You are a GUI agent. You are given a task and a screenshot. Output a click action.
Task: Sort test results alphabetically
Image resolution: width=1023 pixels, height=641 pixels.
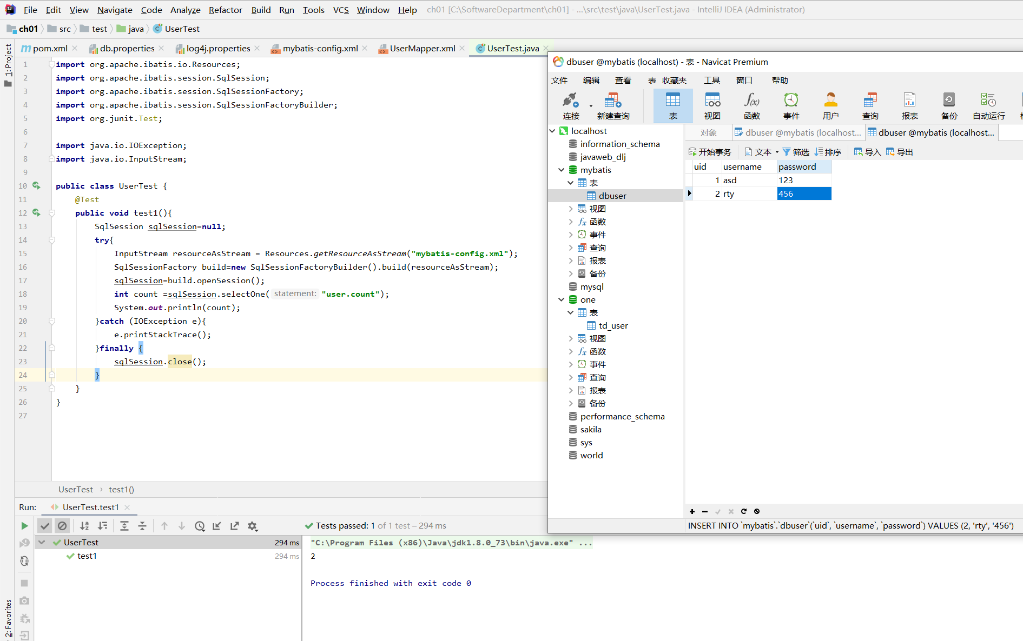[x=85, y=526]
